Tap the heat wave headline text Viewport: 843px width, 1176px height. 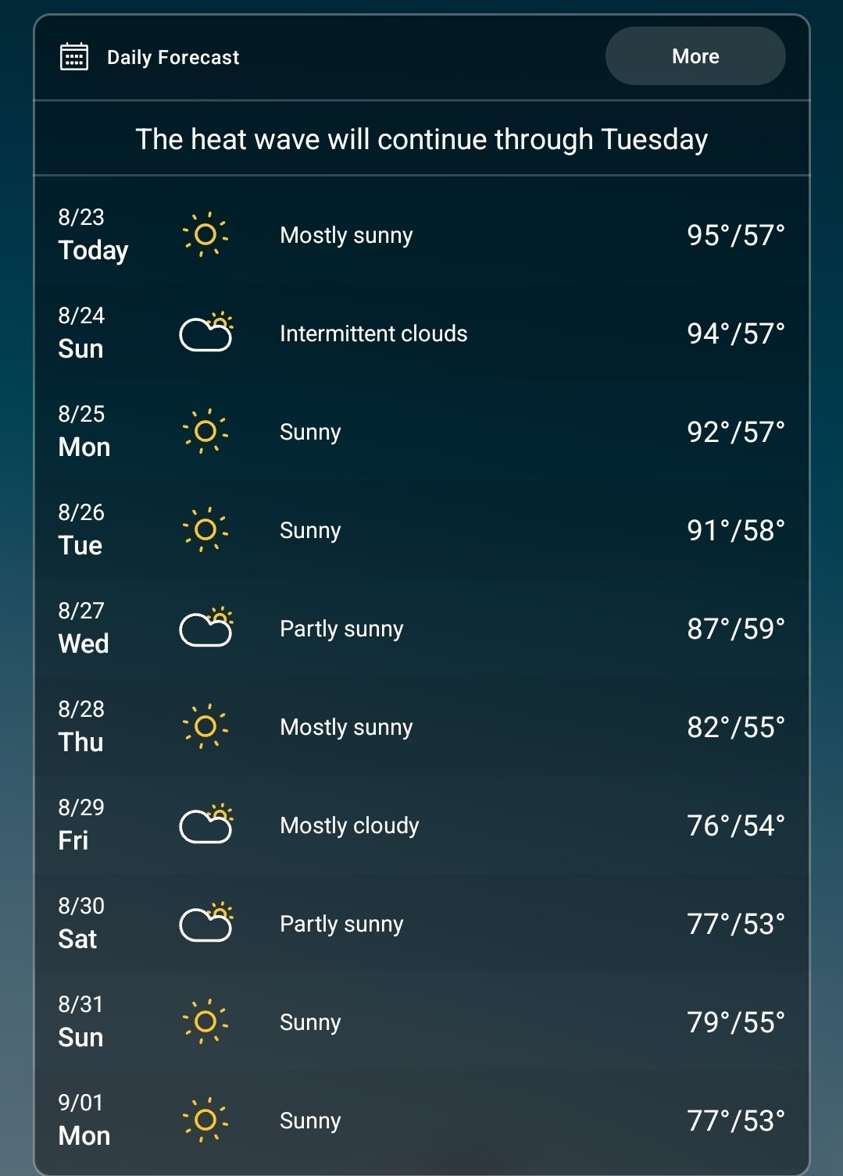pos(421,140)
